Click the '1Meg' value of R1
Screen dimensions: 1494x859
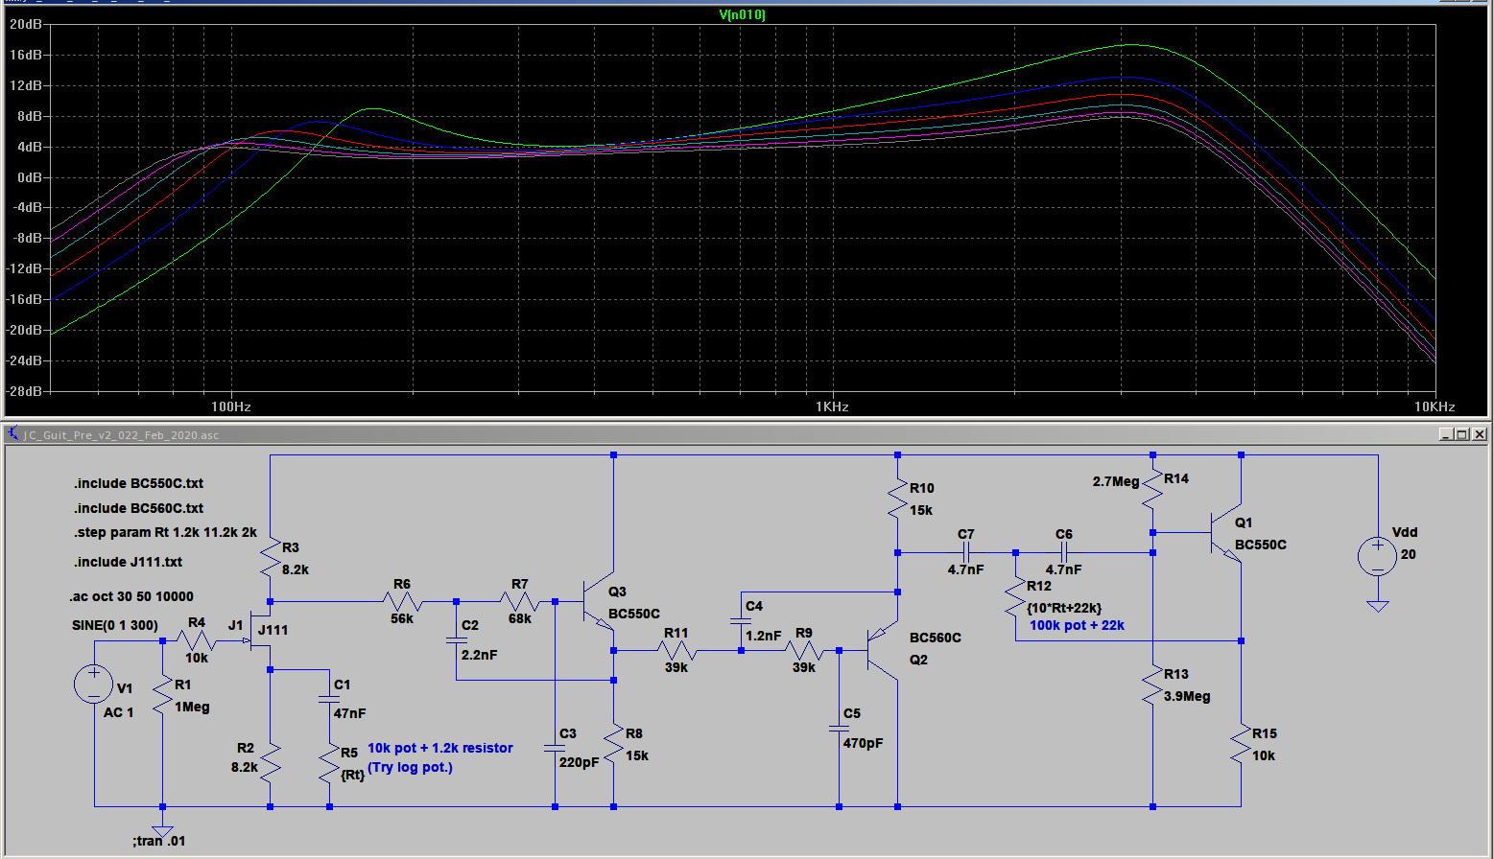(x=192, y=707)
